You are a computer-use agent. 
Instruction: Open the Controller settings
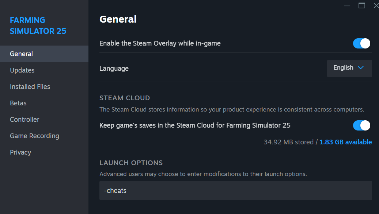[24, 119]
